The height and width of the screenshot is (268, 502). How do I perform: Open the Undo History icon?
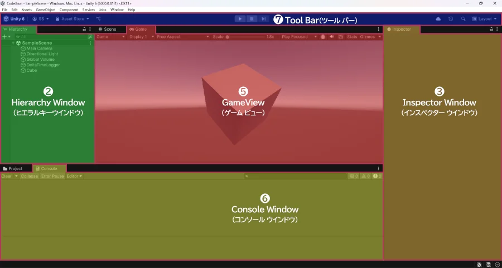(451, 19)
